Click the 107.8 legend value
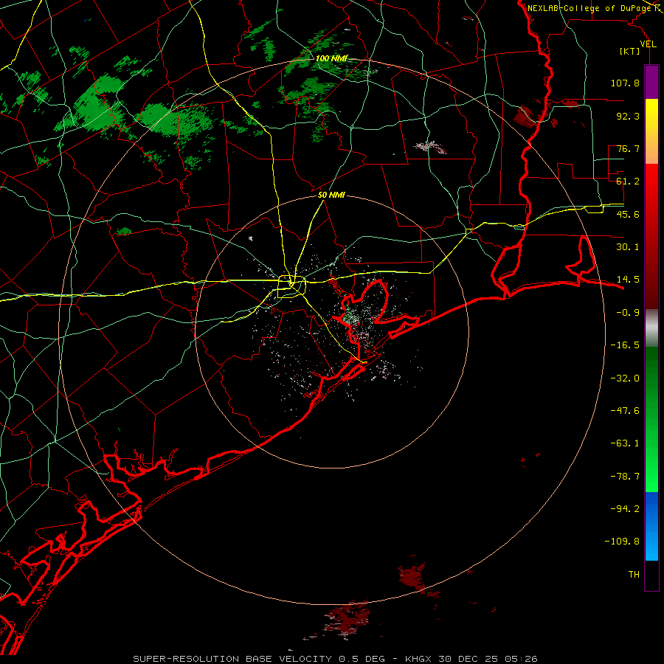The width and height of the screenshot is (664, 664). click(625, 83)
